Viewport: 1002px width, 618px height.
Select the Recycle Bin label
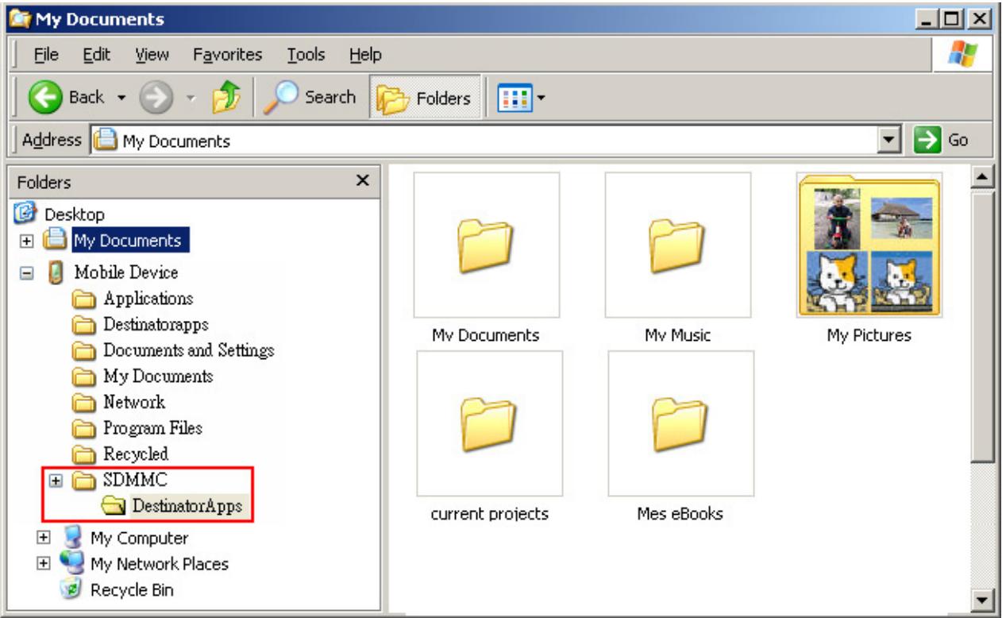pos(132,589)
